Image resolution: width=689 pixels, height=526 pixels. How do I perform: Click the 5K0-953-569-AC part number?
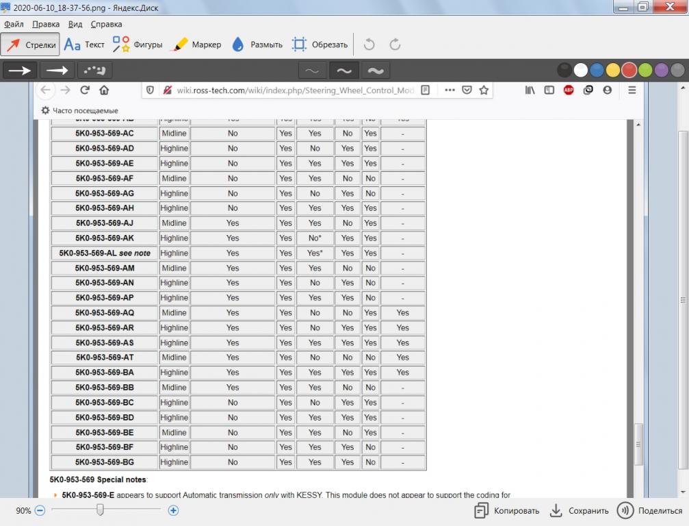[105, 134]
